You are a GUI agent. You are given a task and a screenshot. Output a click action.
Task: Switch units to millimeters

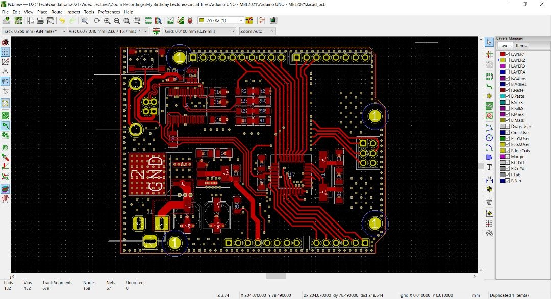click(x=5, y=81)
